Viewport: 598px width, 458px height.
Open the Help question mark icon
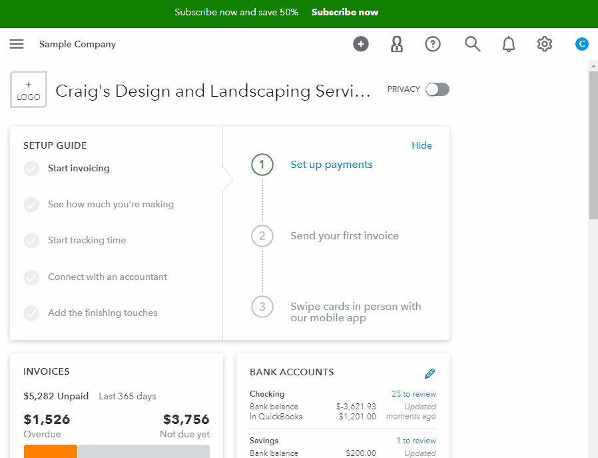pyautogui.click(x=433, y=44)
